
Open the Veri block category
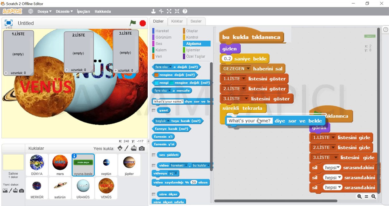click(x=159, y=56)
